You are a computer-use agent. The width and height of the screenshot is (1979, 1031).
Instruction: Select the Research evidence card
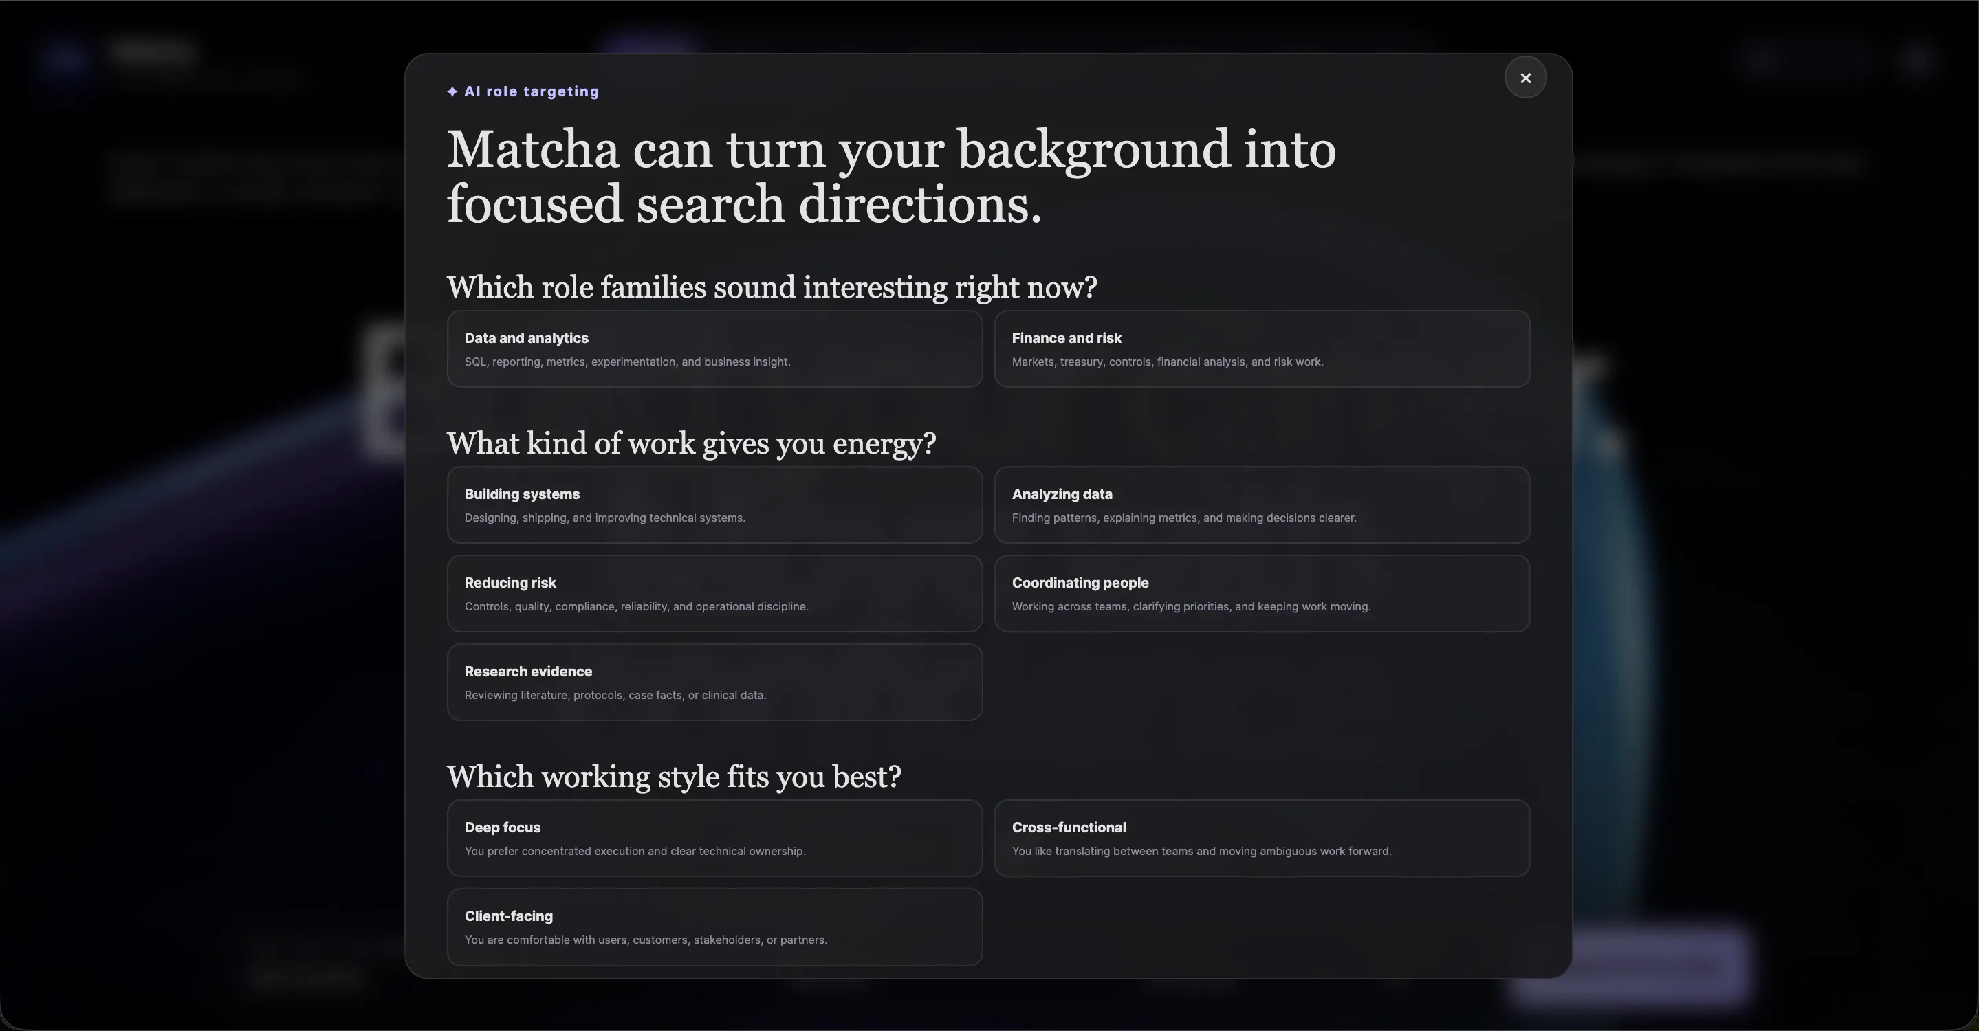[714, 682]
